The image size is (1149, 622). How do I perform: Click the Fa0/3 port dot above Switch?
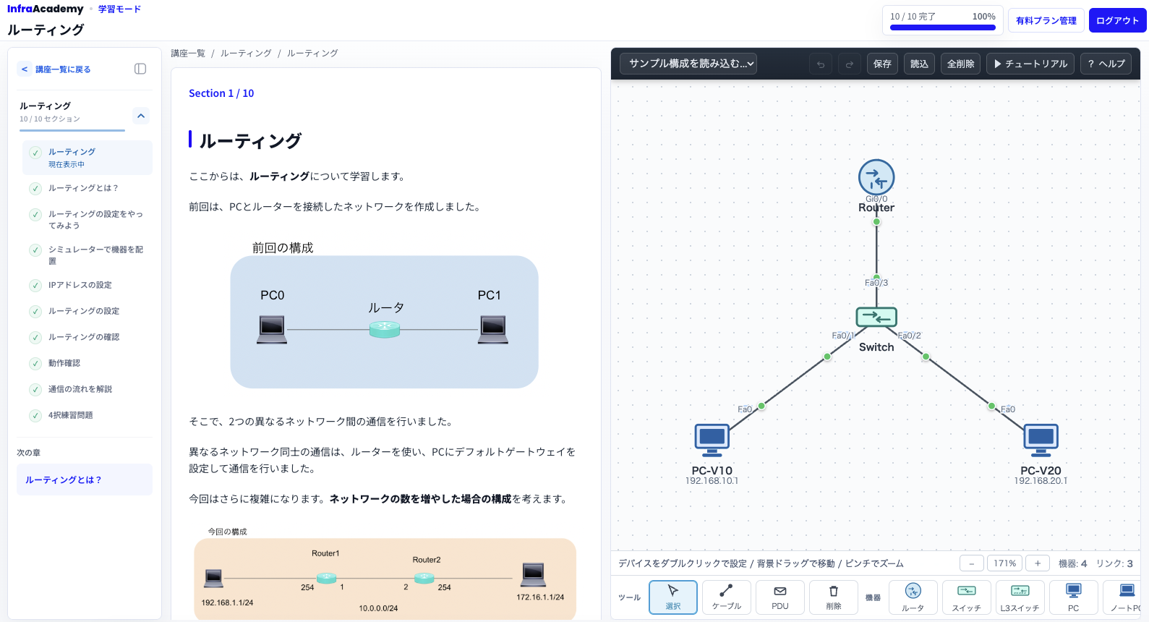[876, 278]
